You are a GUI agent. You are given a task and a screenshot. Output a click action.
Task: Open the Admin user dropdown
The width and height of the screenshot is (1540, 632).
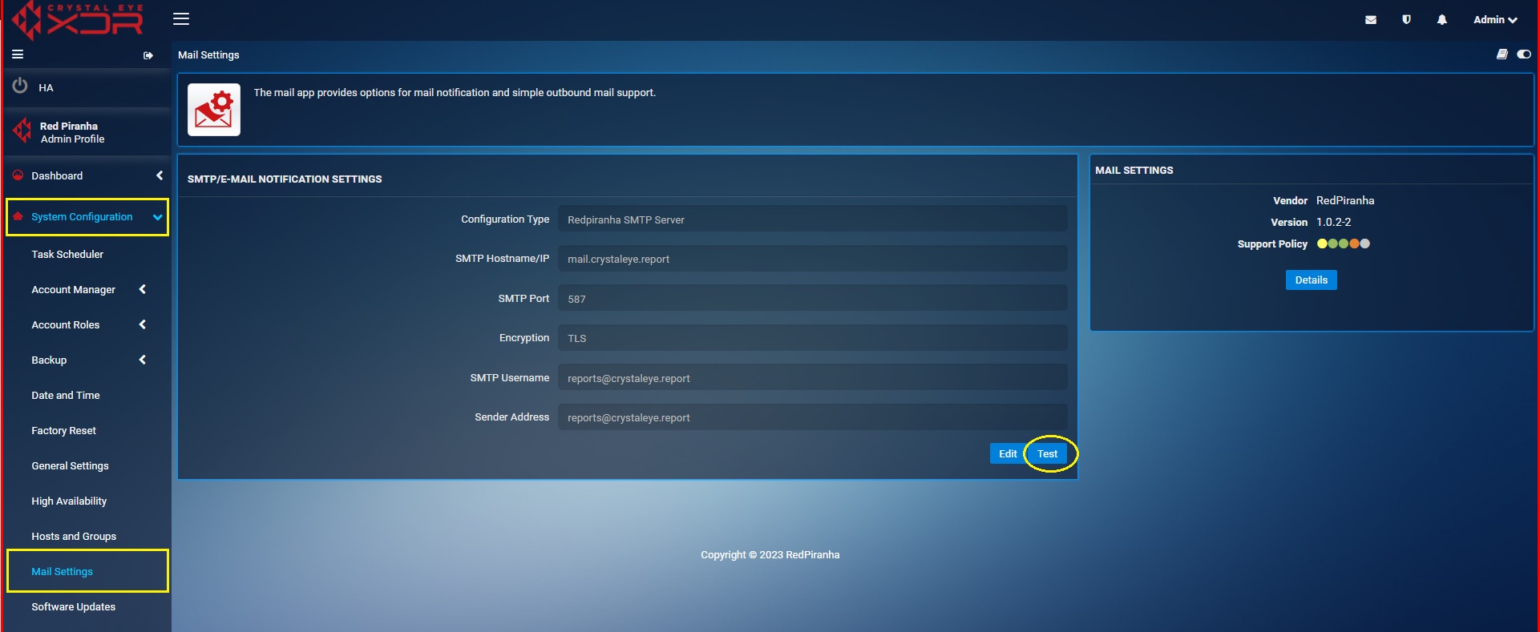pyautogui.click(x=1495, y=20)
